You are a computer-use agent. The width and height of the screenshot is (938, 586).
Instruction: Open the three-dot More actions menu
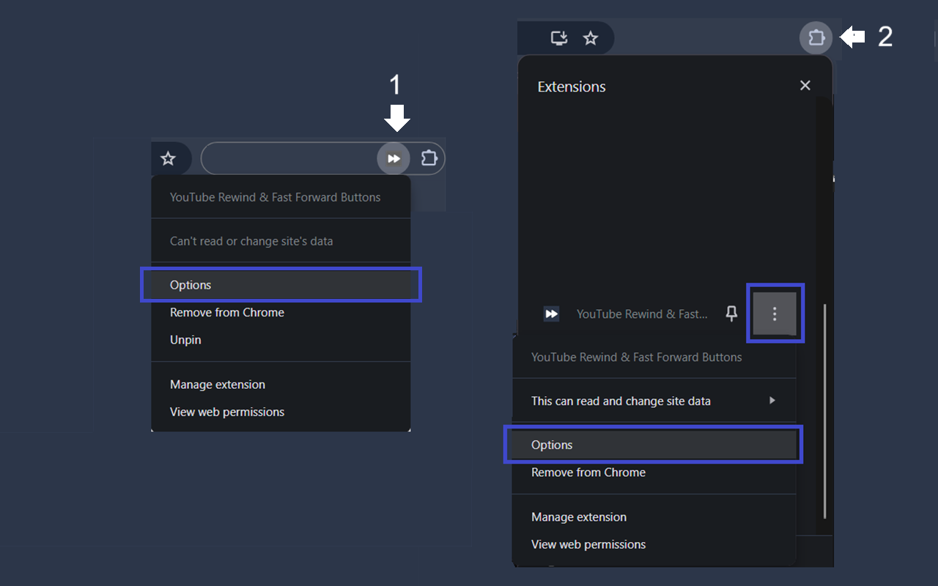[x=775, y=314]
